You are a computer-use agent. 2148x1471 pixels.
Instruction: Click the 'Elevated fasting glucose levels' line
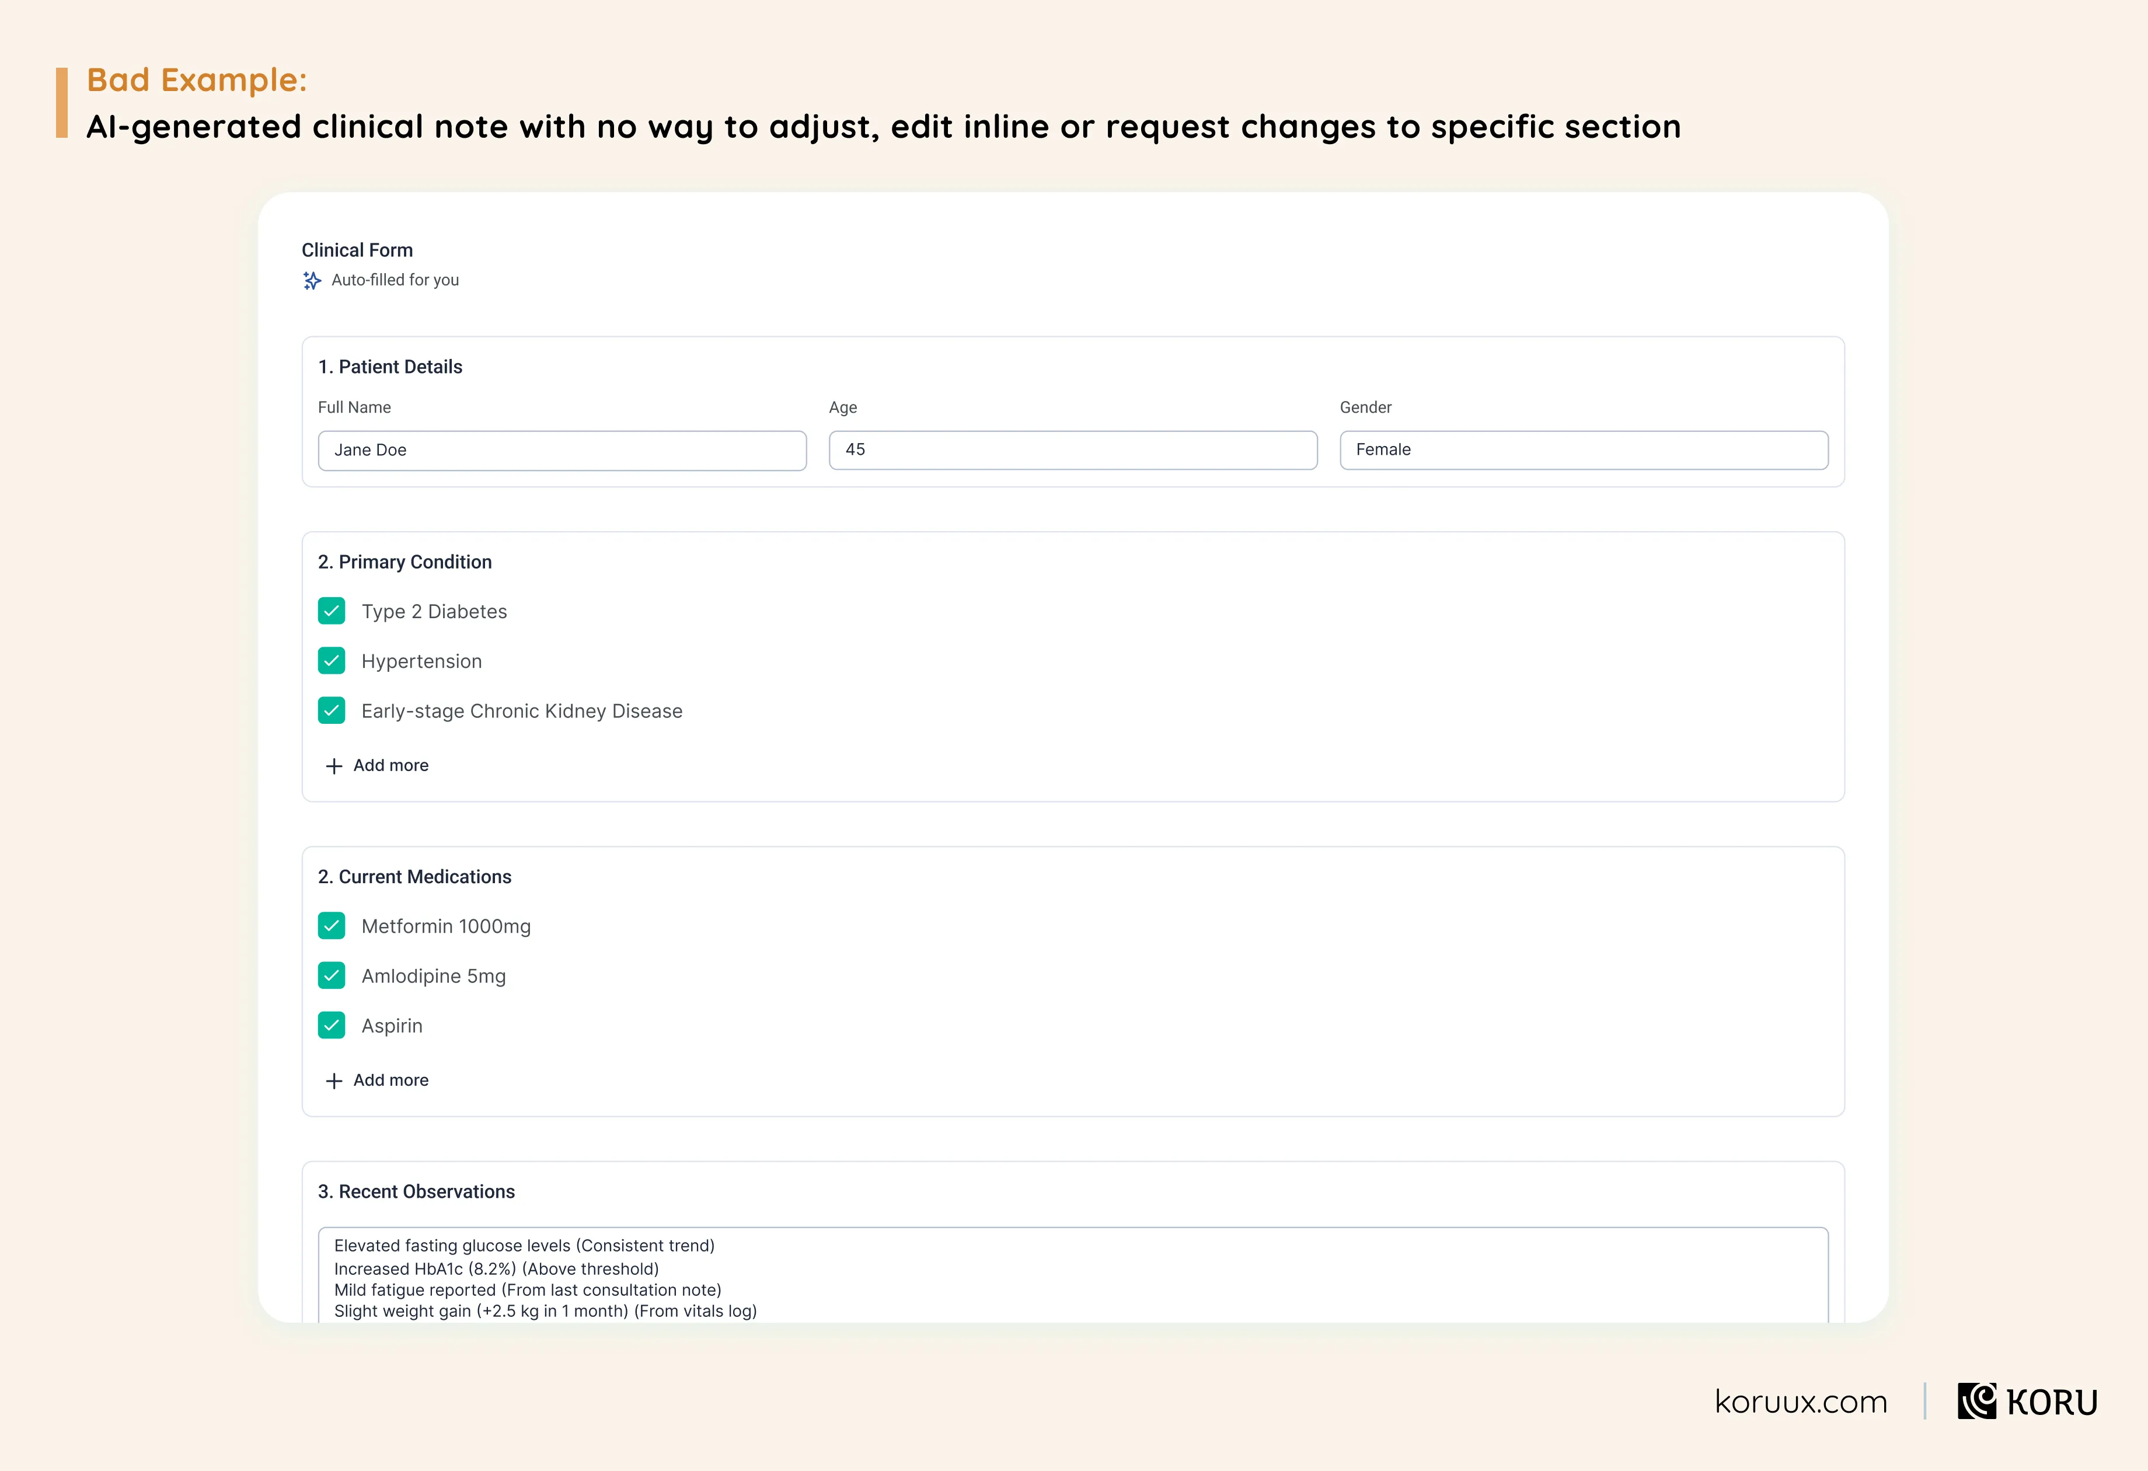pos(524,1246)
